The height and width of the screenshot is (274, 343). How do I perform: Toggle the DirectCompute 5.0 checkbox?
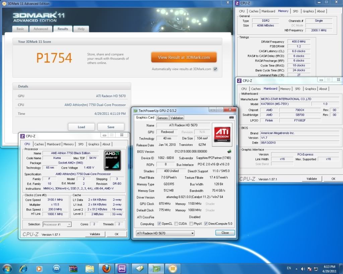tap(206, 224)
